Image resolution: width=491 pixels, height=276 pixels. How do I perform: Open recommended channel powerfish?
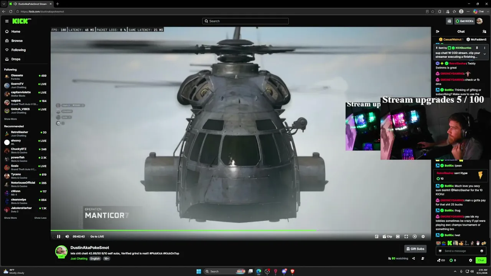point(25,159)
